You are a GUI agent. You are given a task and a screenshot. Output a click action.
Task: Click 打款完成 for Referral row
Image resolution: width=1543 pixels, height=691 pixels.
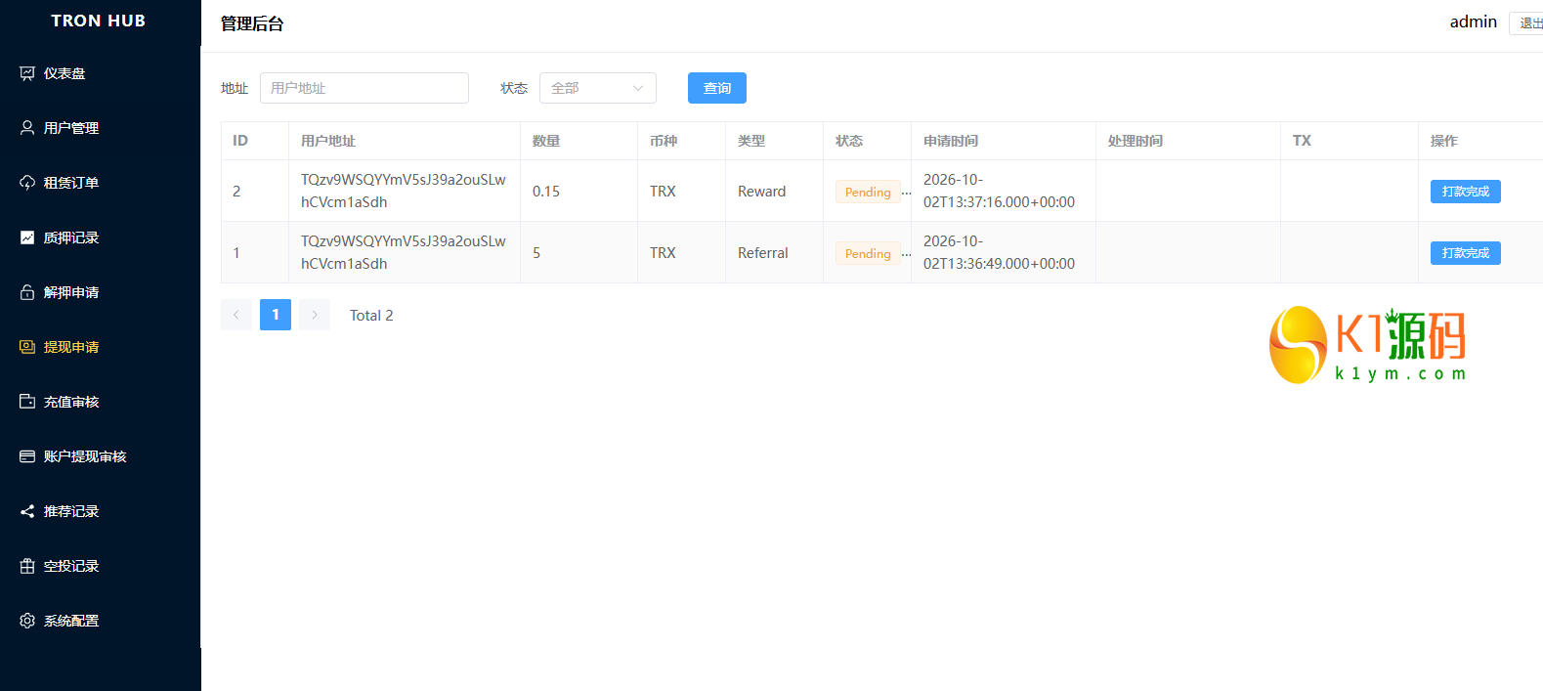click(x=1465, y=253)
